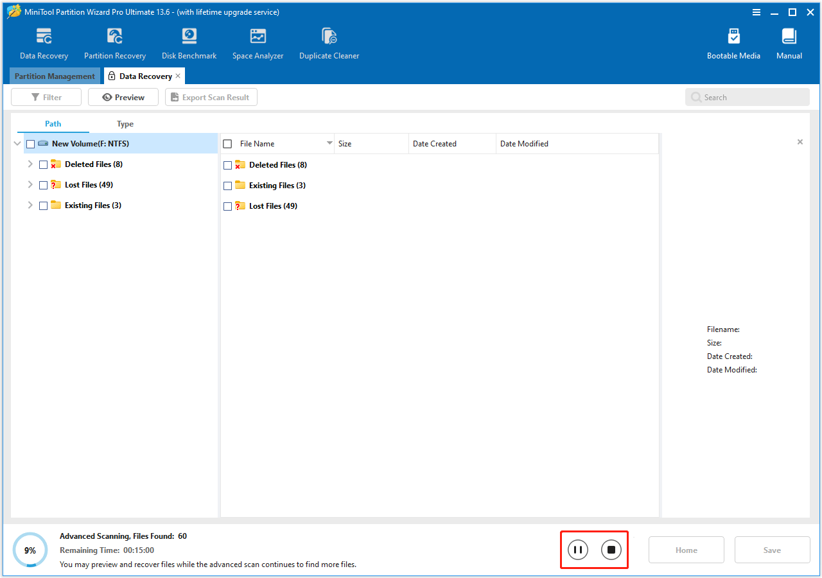Image resolution: width=822 pixels, height=578 pixels.
Task: Open the Bootable Media creator
Action: coord(733,42)
